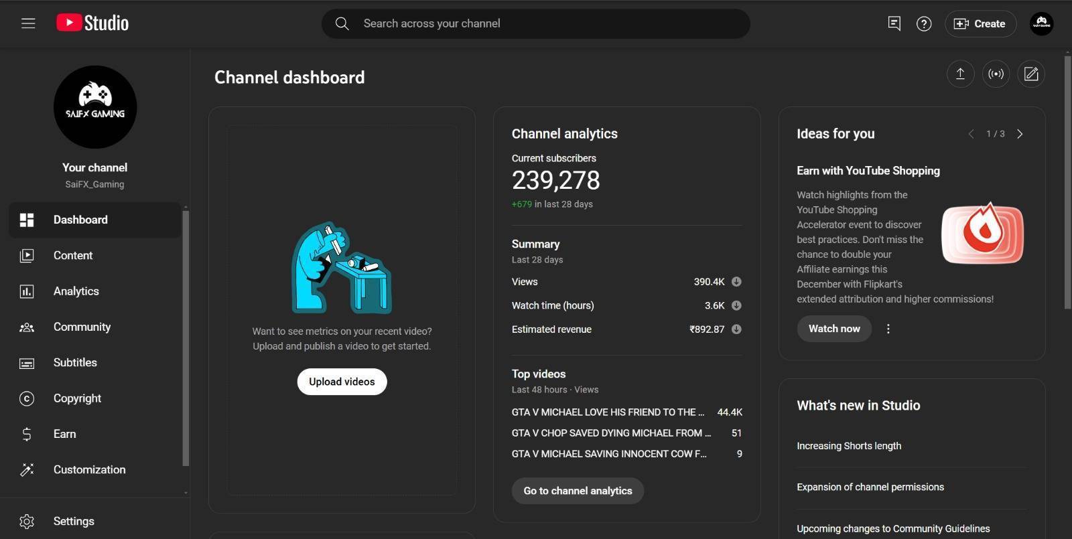Click the create post pencil icon
The image size is (1072, 539).
click(1031, 74)
